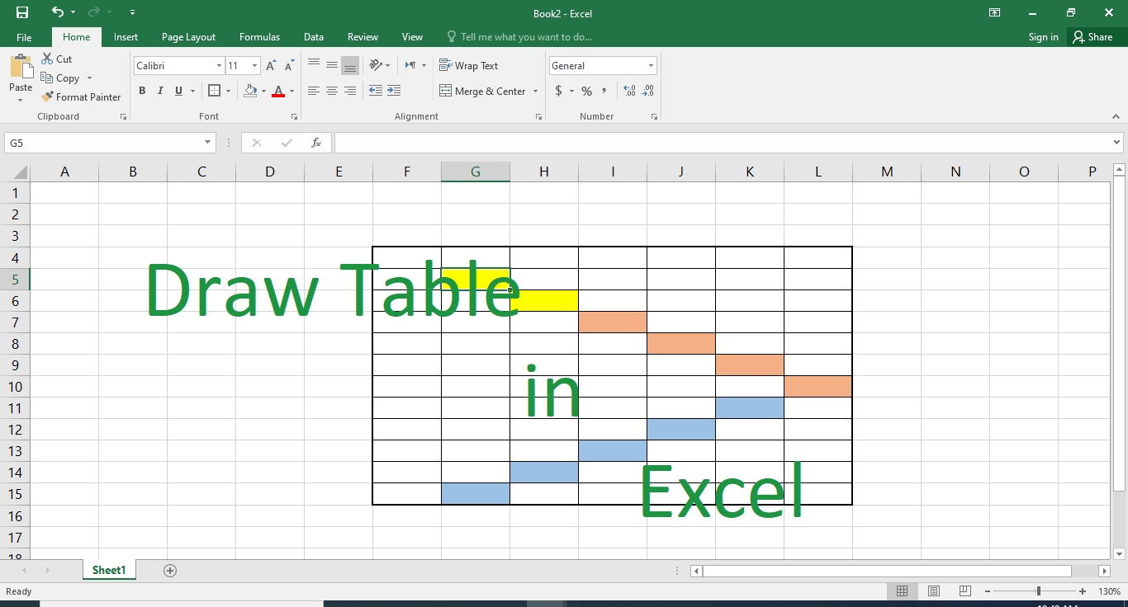Toggle Wrap Text on selected cell
This screenshot has height=607, width=1128.
pyautogui.click(x=468, y=66)
